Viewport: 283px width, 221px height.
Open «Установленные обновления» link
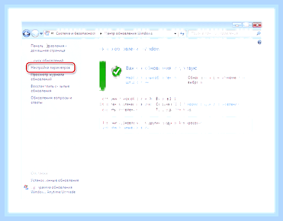[55, 180]
